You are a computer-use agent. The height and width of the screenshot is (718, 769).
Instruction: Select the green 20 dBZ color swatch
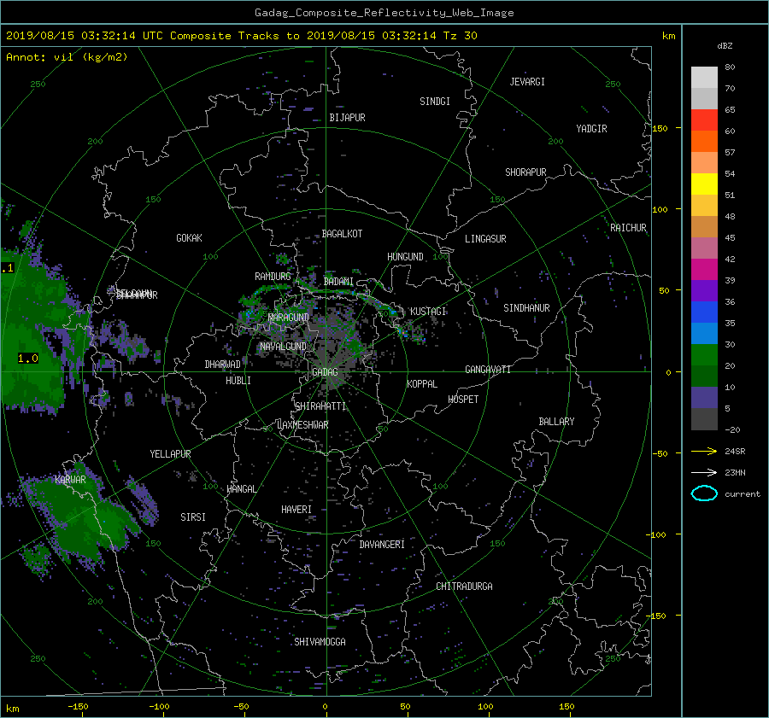pyautogui.click(x=704, y=355)
